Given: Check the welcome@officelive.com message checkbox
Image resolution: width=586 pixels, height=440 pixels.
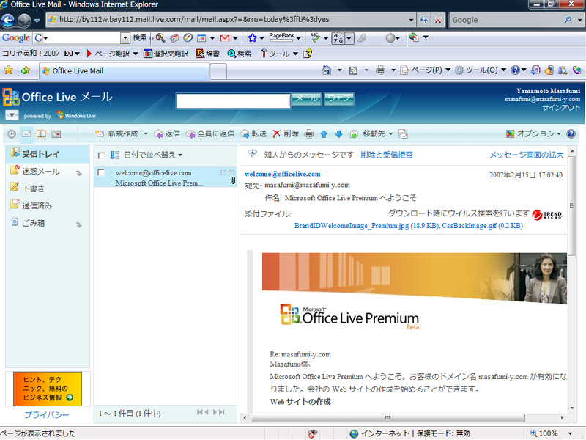Looking at the screenshot, I should pos(101,172).
